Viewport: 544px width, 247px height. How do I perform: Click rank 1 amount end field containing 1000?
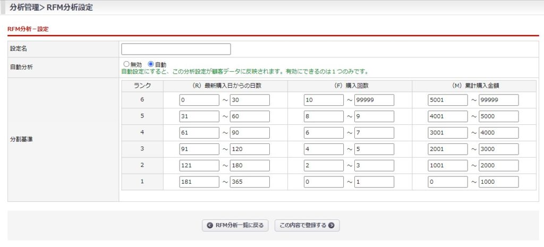click(x=498, y=182)
